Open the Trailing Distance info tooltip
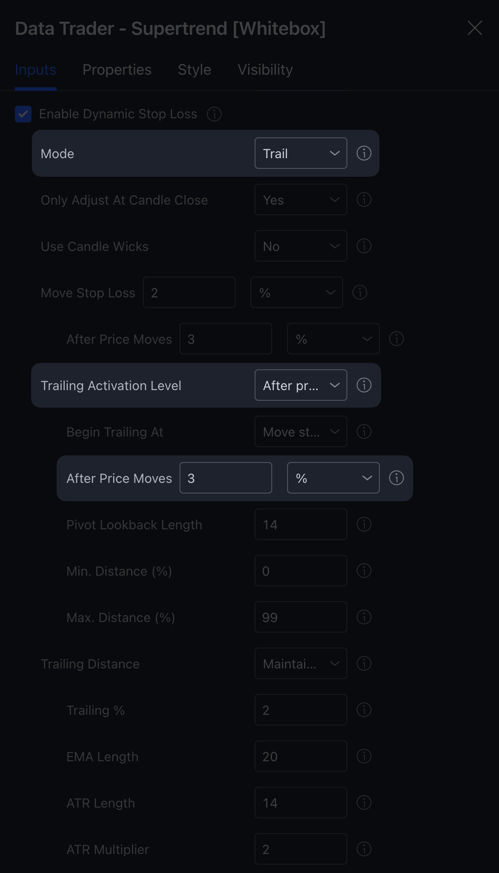 point(364,663)
